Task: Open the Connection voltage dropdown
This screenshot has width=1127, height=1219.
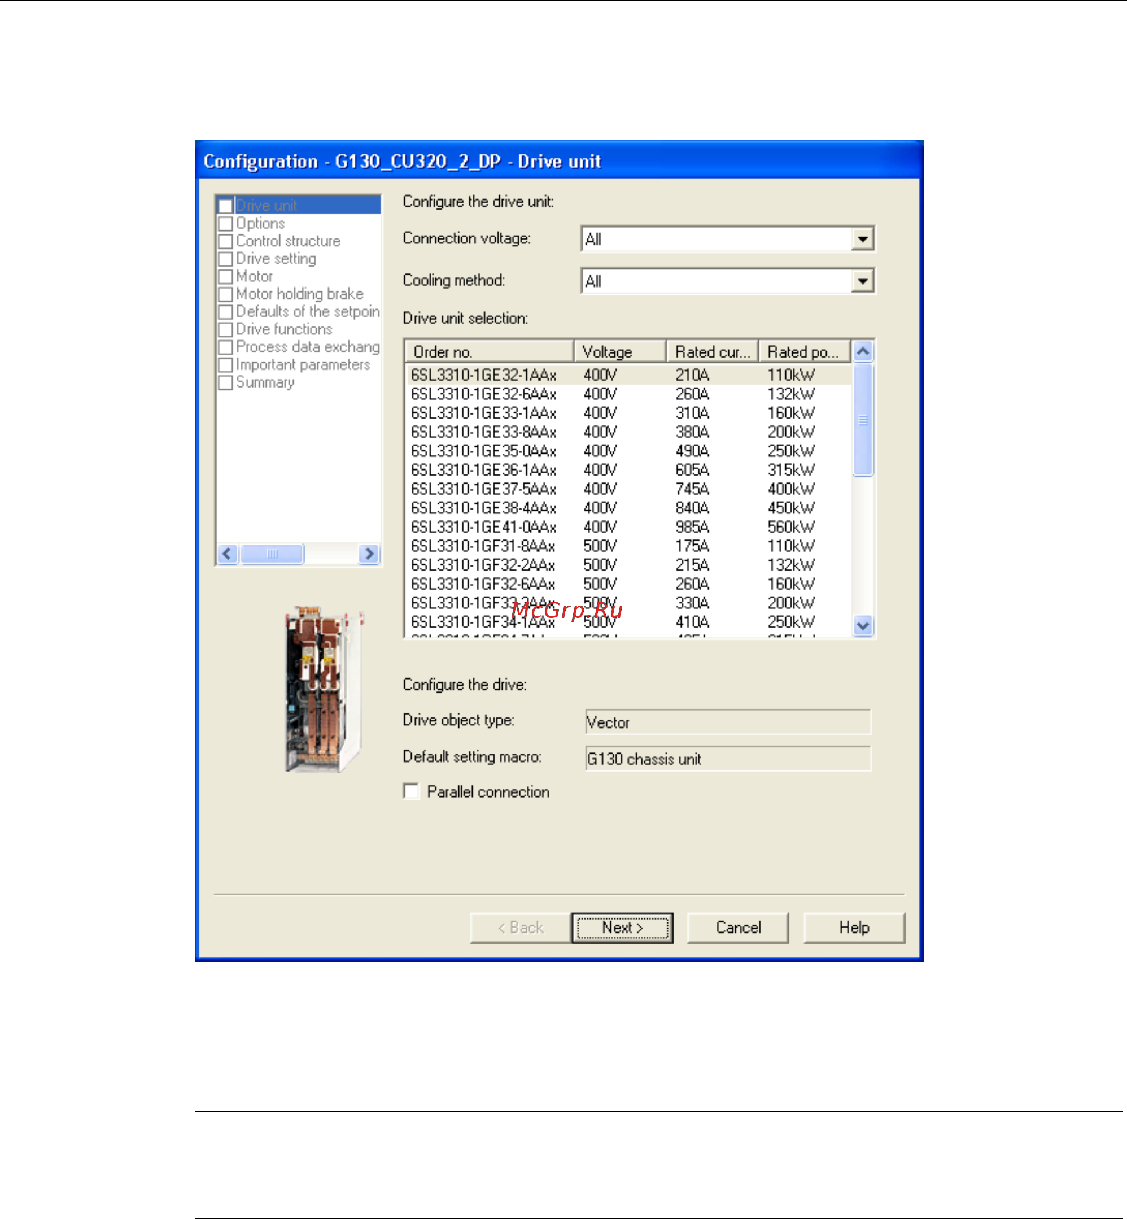Action: [x=862, y=238]
